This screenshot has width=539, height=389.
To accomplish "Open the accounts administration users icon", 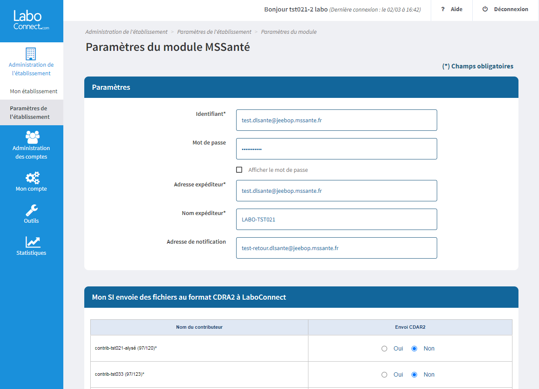I will click(x=33, y=137).
